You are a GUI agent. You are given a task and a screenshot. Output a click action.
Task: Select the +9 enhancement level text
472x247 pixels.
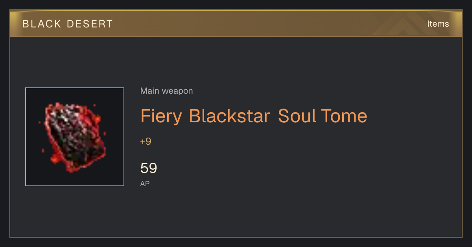(x=146, y=142)
